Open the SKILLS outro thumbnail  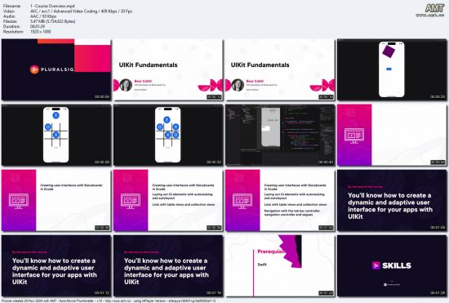tap(392, 265)
